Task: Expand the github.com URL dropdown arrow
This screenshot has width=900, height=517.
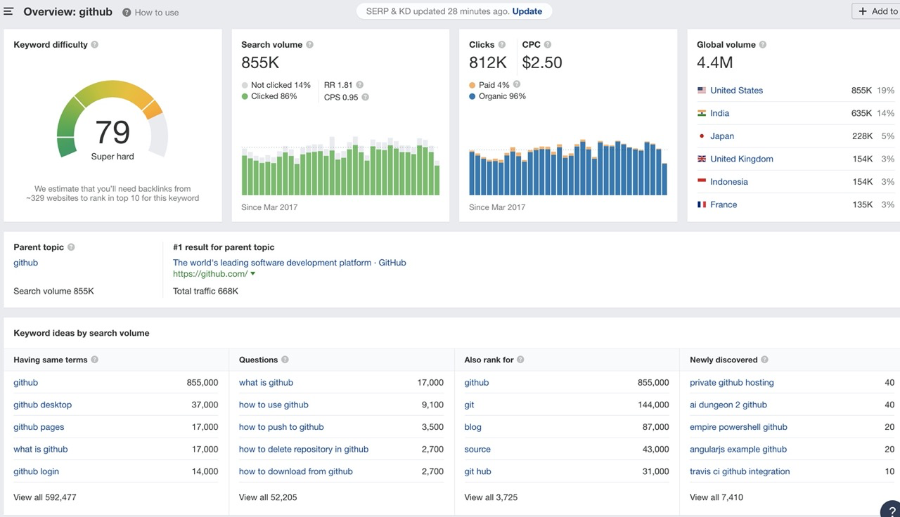Action: (x=253, y=274)
